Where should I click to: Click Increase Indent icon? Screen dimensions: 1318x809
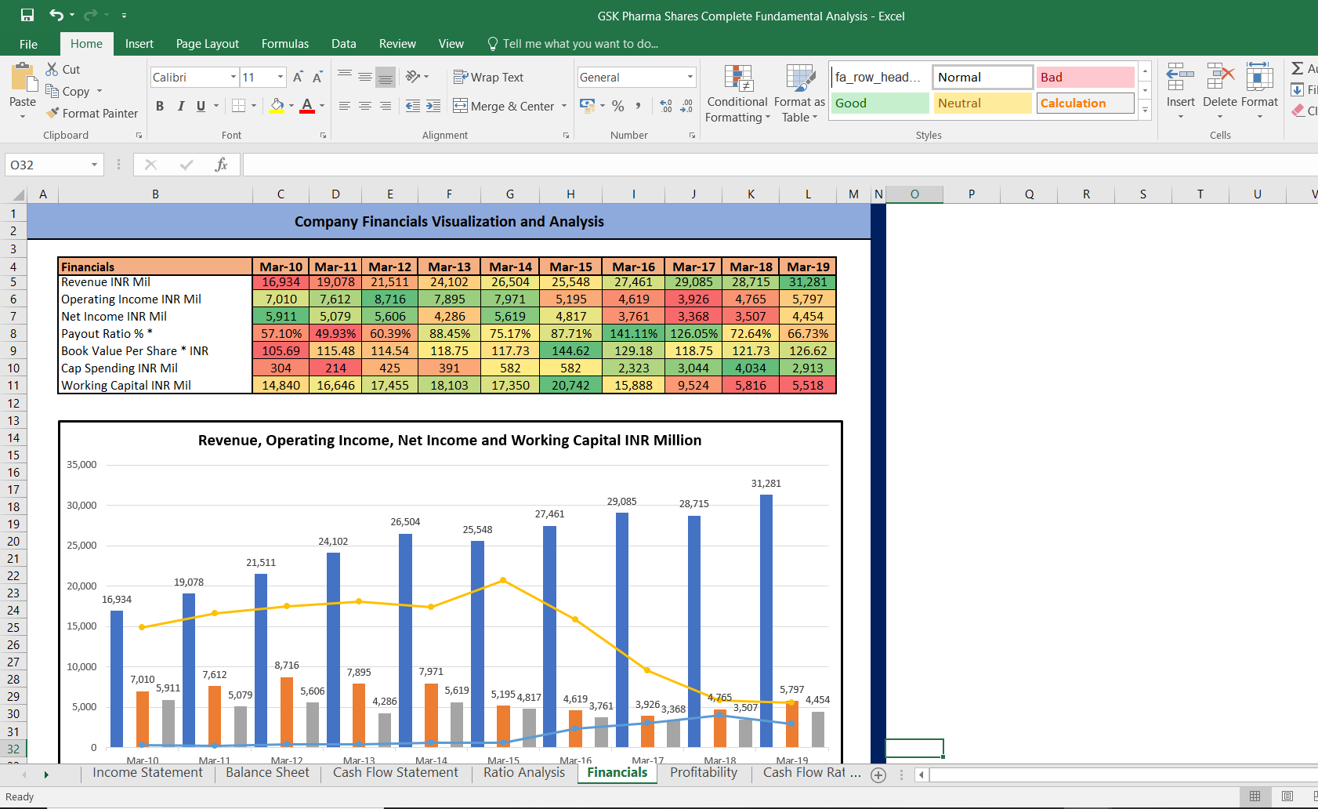(x=433, y=106)
